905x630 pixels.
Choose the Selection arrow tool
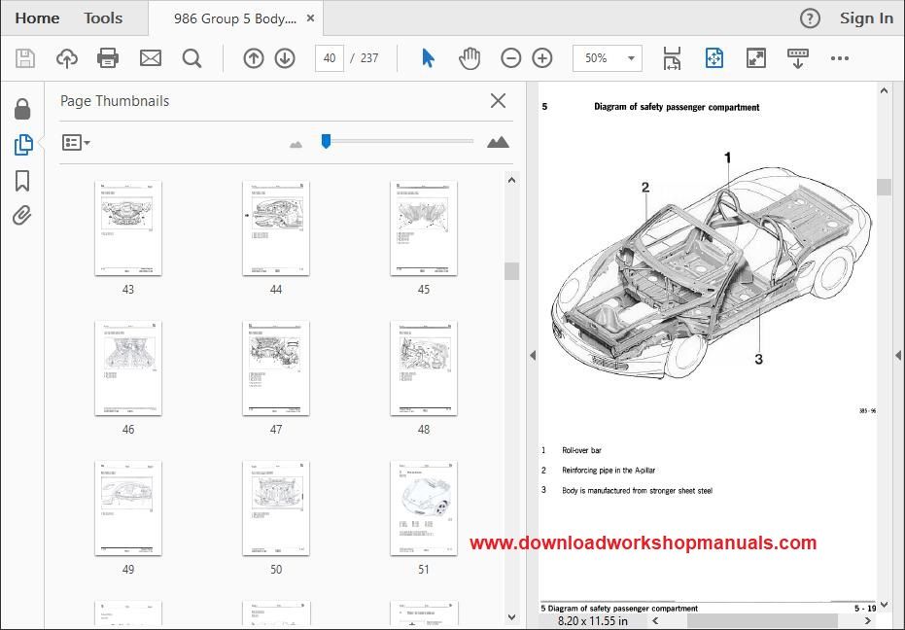[x=428, y=58]
